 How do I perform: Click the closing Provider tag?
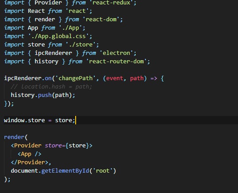(30, 162)
